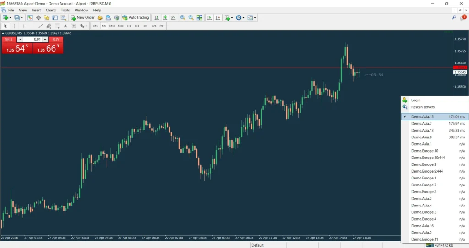Open Market Watch panel icon

pyautogui.click(x=30, y=18)
